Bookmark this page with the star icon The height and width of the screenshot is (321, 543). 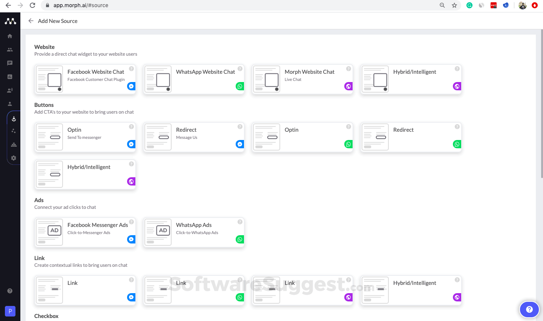point(454,5)
